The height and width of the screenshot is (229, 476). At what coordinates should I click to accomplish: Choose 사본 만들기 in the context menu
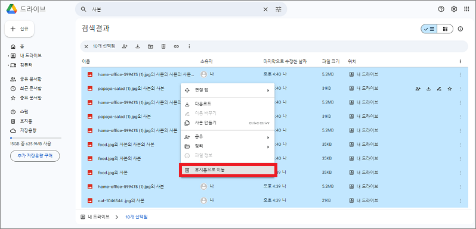click(227, 123)
